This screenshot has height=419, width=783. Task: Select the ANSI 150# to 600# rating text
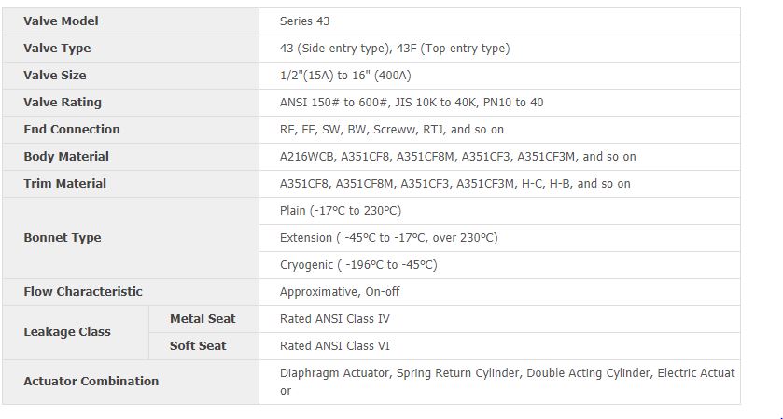tap(412, 102)
